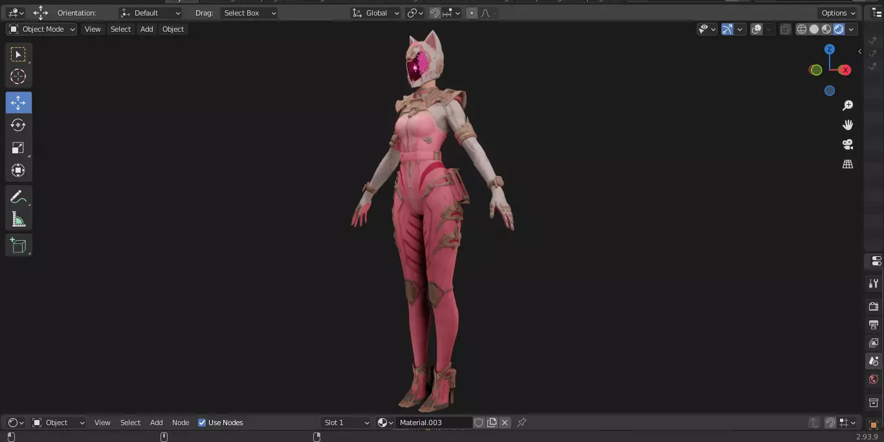884x442 pixels.
Task: Open viewport Select menu
Action: [x=120, y=29]
